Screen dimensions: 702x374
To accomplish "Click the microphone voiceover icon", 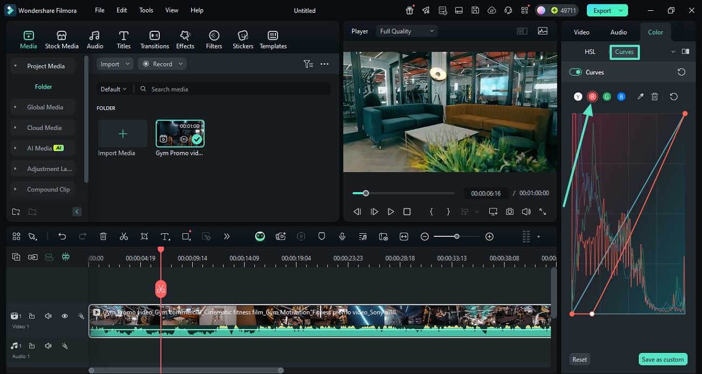I will tap(342, 236).
